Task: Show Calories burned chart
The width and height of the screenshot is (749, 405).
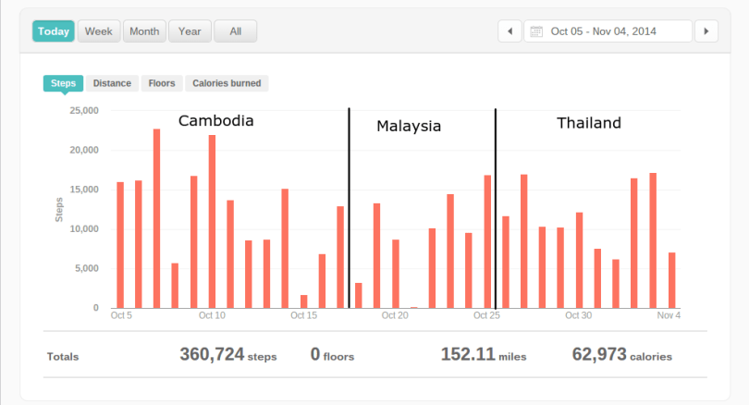Action: 227,83
